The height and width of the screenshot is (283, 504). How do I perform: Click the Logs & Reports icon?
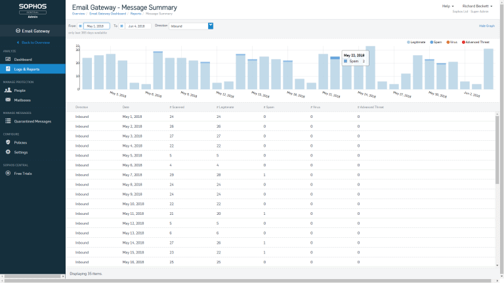(x=7, y=69)
